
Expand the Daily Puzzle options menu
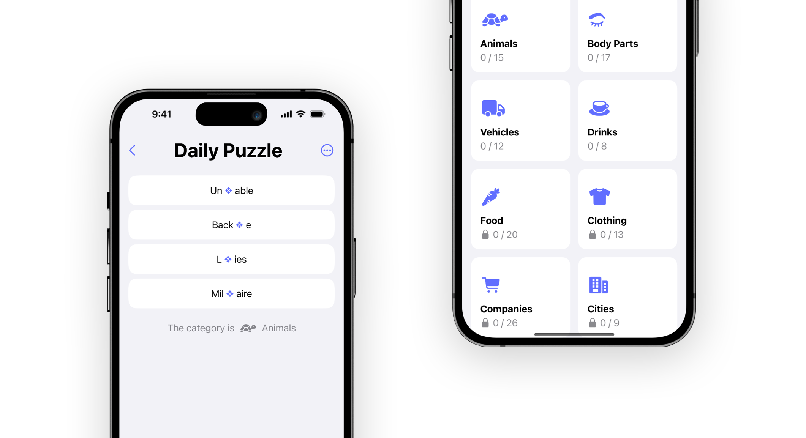[x=327, y=150]
